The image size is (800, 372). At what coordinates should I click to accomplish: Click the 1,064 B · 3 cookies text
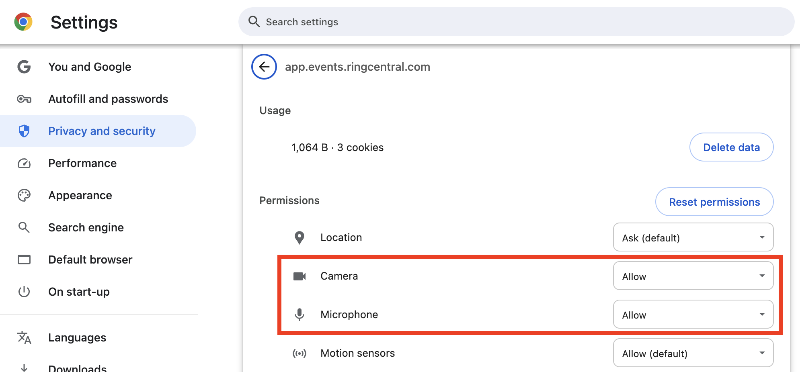(x=337, y=147)
